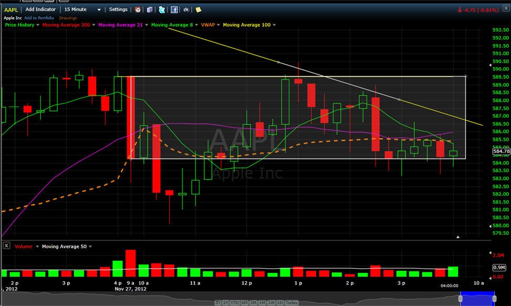The height and width of the screenshot is (306, 511).
Task: Click the 584.78 current price label
Action: 501,151
